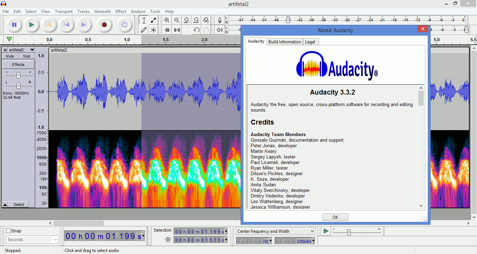The image size is (477, 254).
Task: Open the Tools menu
Action: point(155,12)
